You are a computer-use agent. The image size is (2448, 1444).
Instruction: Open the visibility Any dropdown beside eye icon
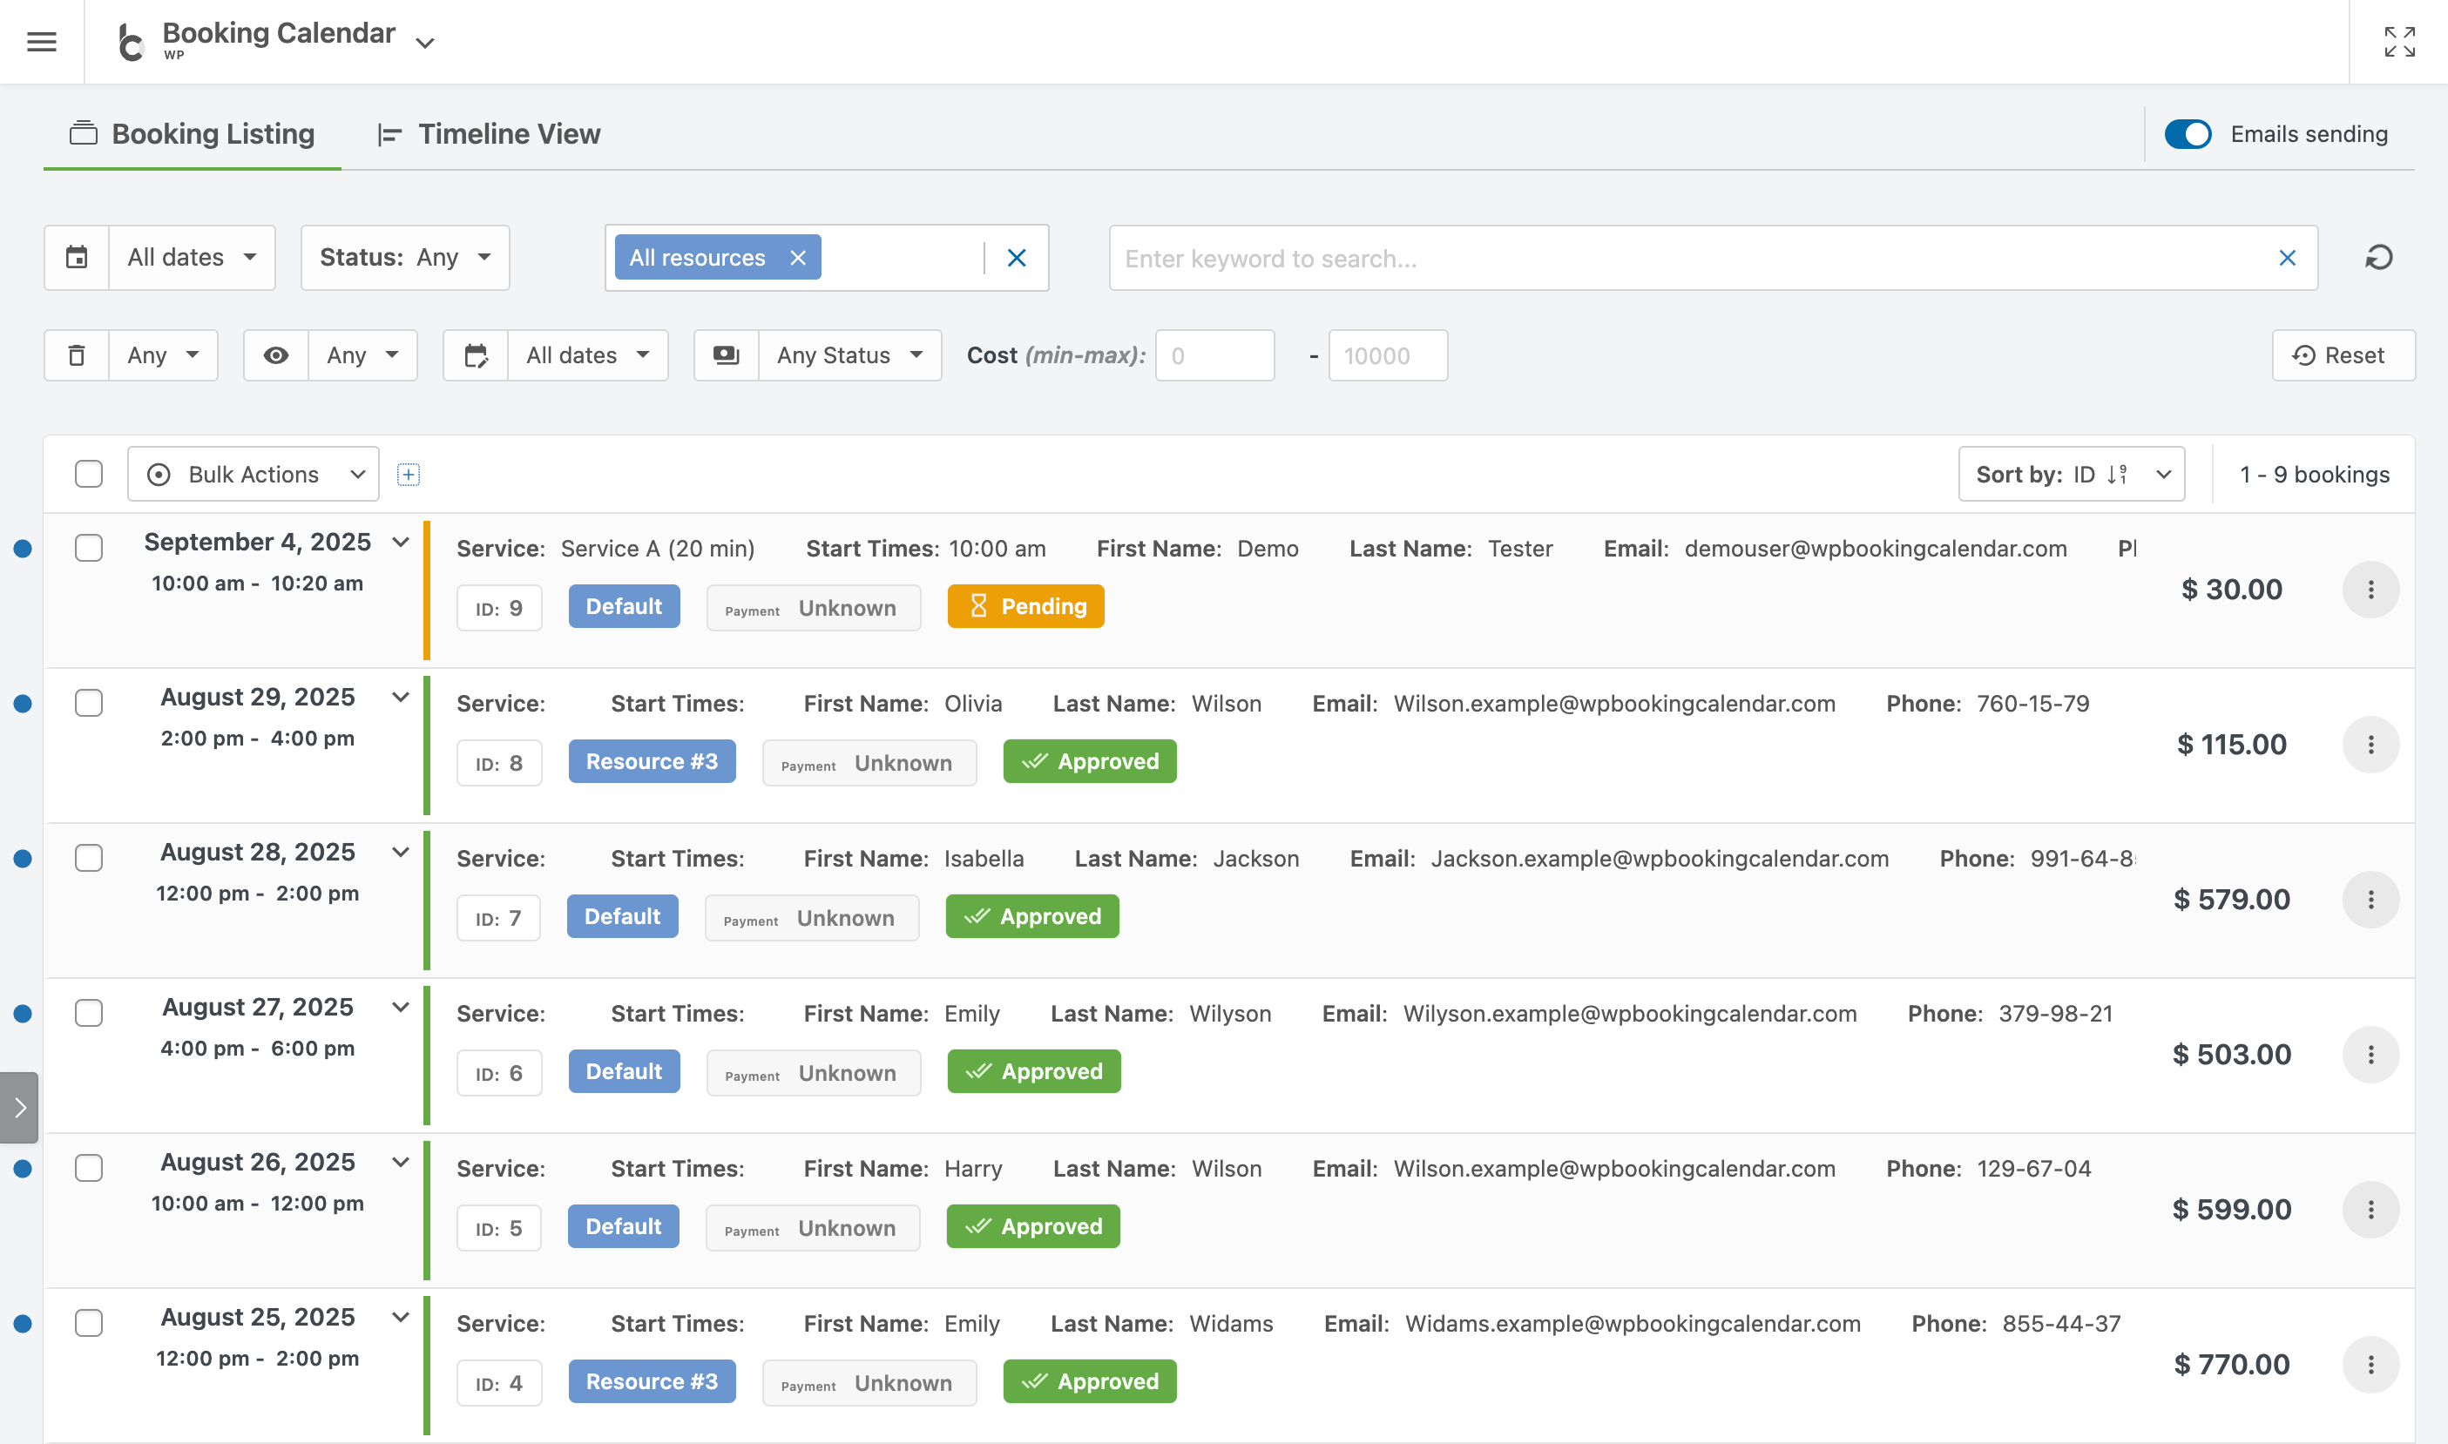[362, 355]
